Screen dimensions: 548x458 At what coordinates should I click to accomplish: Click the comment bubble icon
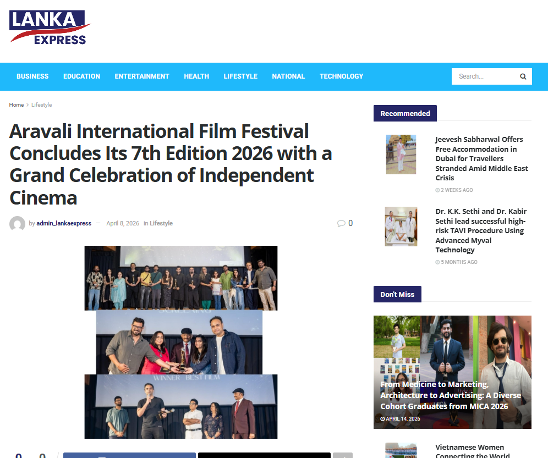tap(341, 223)
